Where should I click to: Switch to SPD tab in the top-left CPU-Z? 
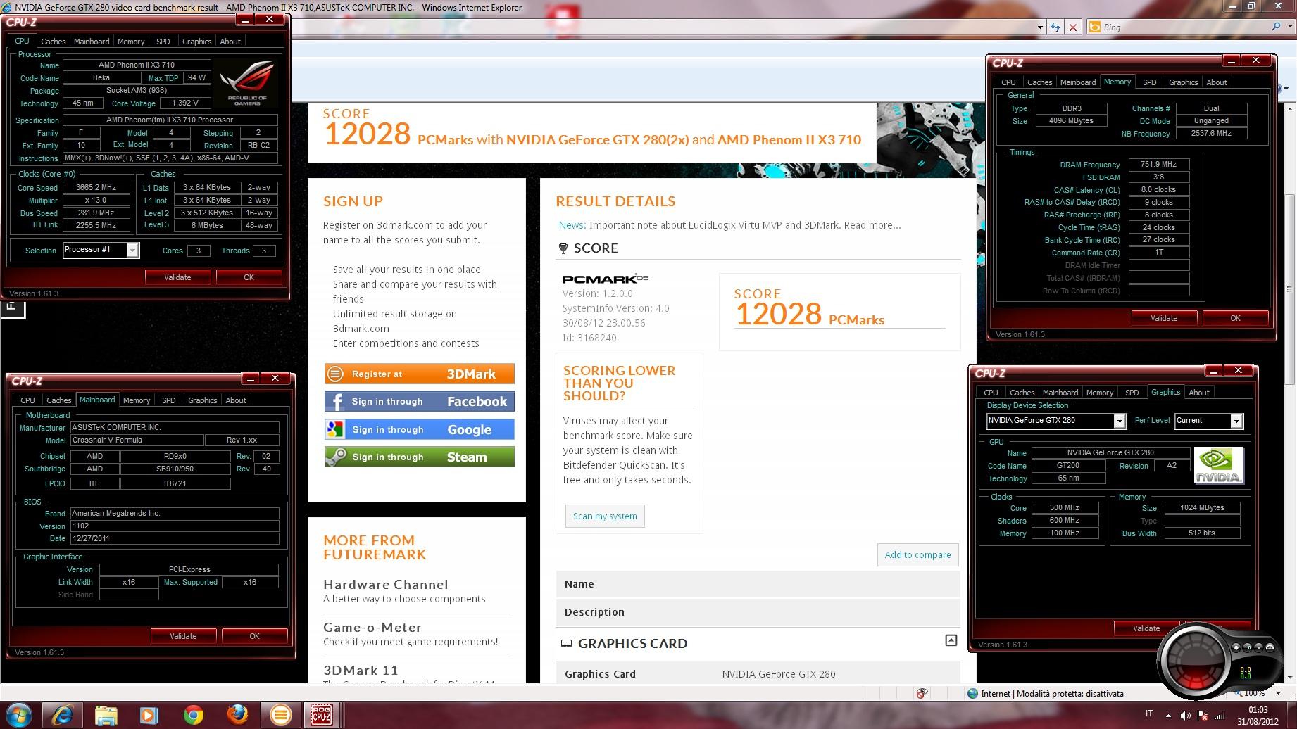pyautogui.click(x=163, y=42)
